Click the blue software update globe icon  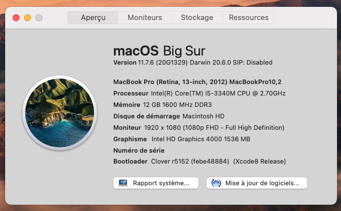click(216, 183)
